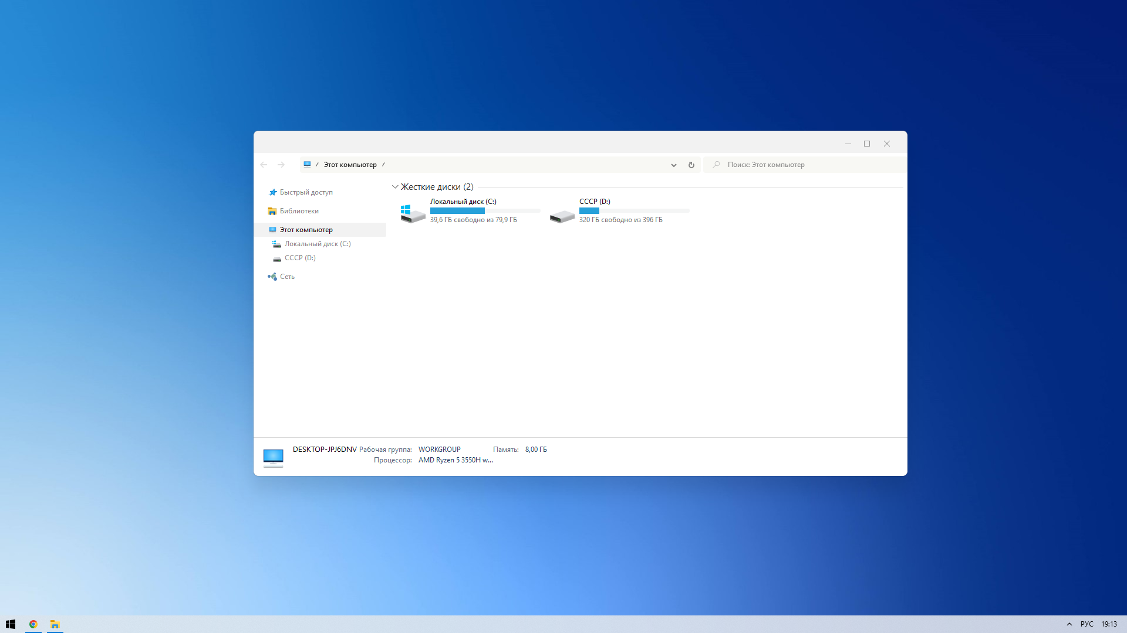Click the back navigation arrow
Screen dimensions: 1127x633
click(x=264, y=165)
